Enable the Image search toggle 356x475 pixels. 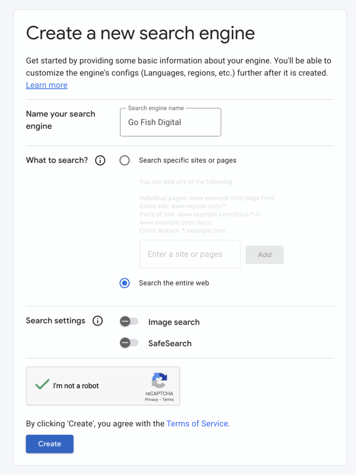point(129,321)
